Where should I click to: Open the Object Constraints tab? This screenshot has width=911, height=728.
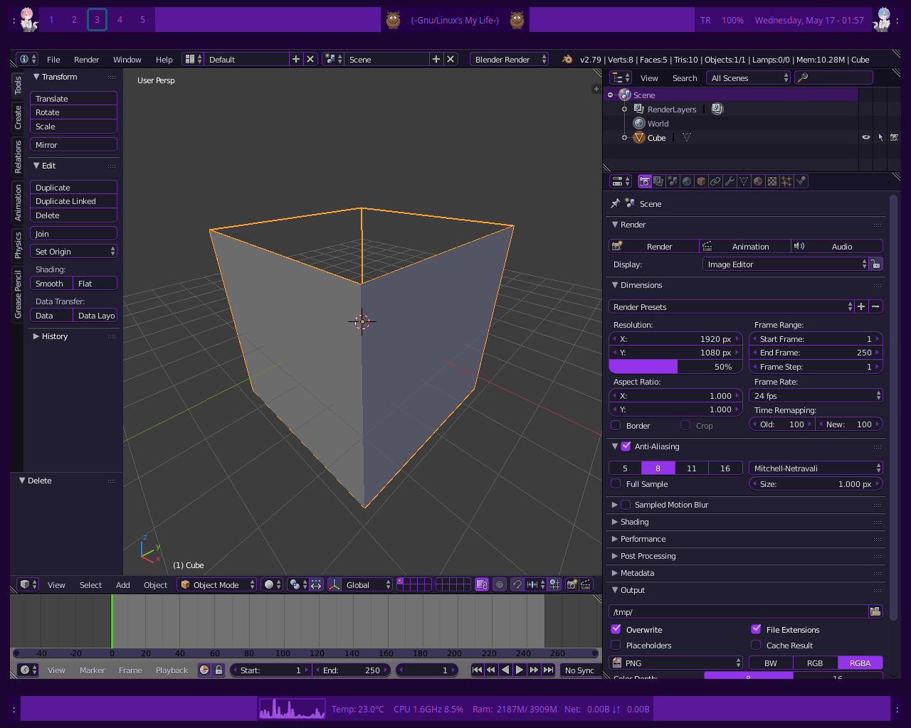point(715,181)
